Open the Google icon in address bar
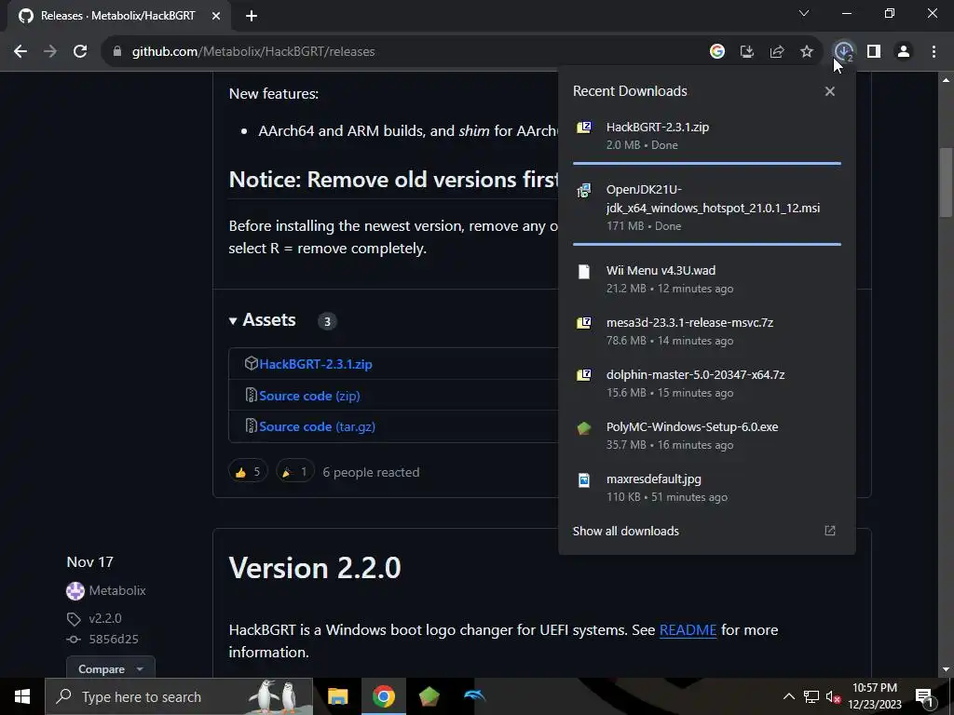The height and width of the screenshot is (715, 954). pos(717,52)
